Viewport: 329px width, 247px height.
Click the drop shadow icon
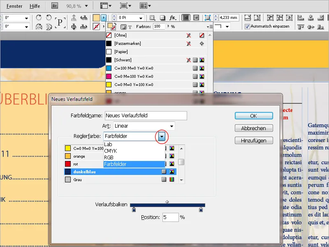point(162,18)
